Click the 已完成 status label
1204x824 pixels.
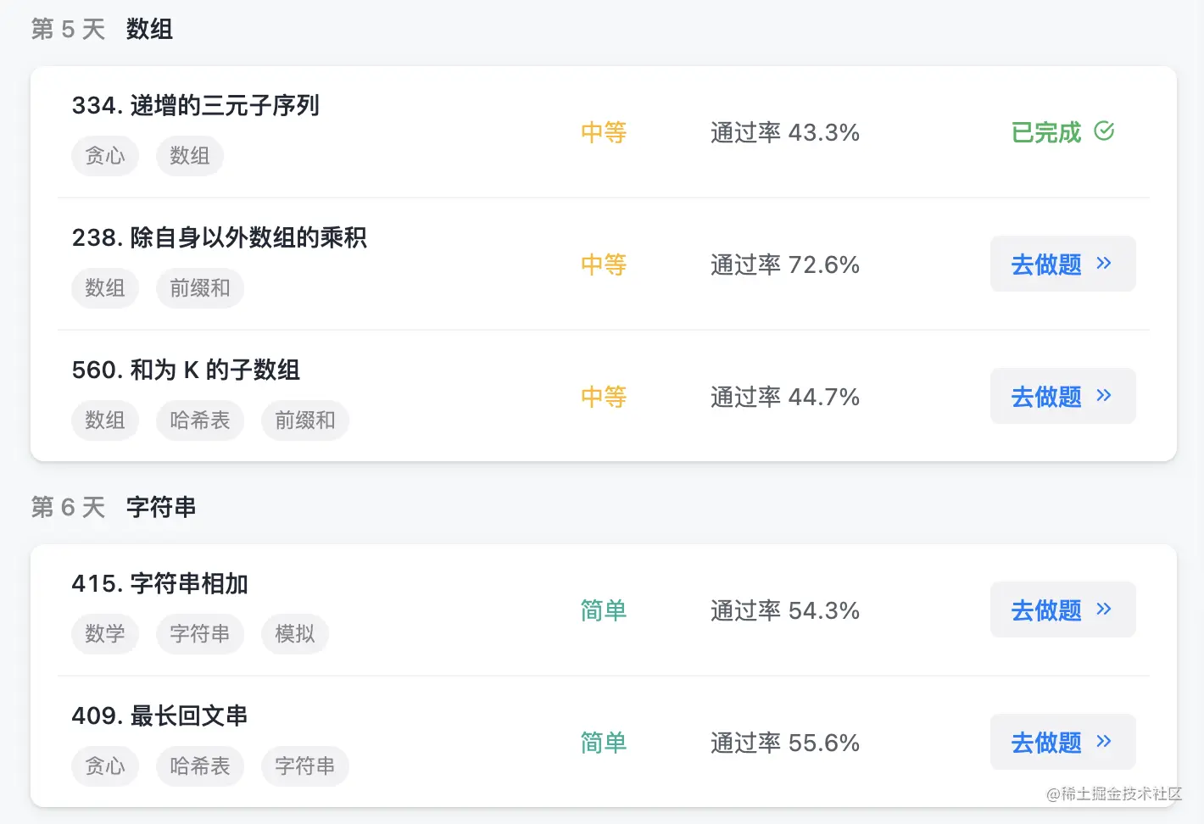(1046, 133)
